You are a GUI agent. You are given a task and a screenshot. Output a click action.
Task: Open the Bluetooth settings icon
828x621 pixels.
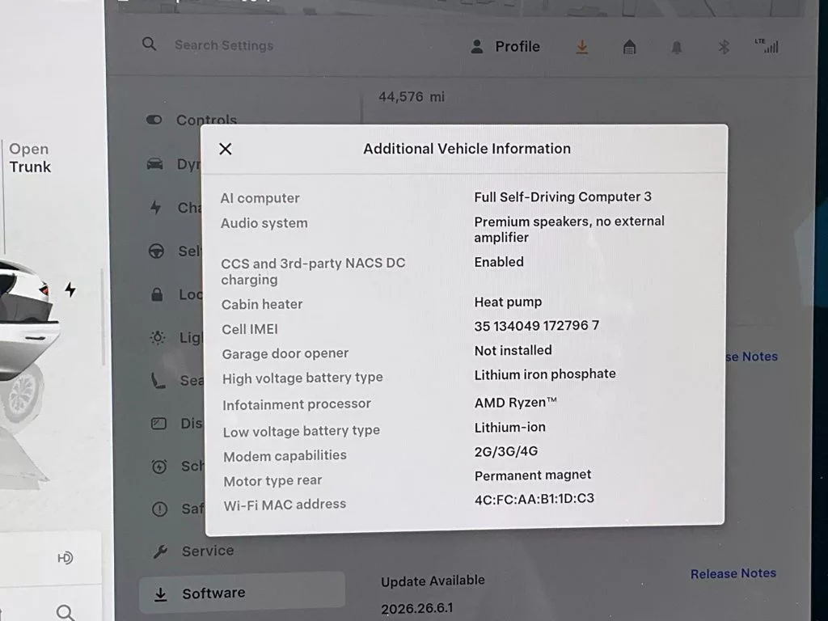coord(724,48)
